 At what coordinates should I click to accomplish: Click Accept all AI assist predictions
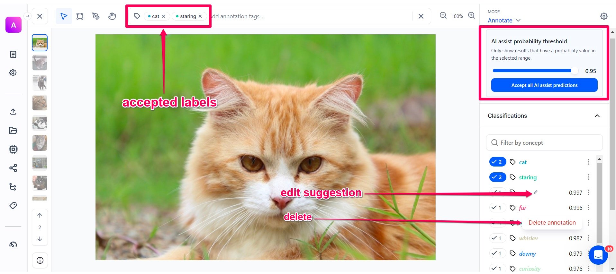click(x=544, y=85)
